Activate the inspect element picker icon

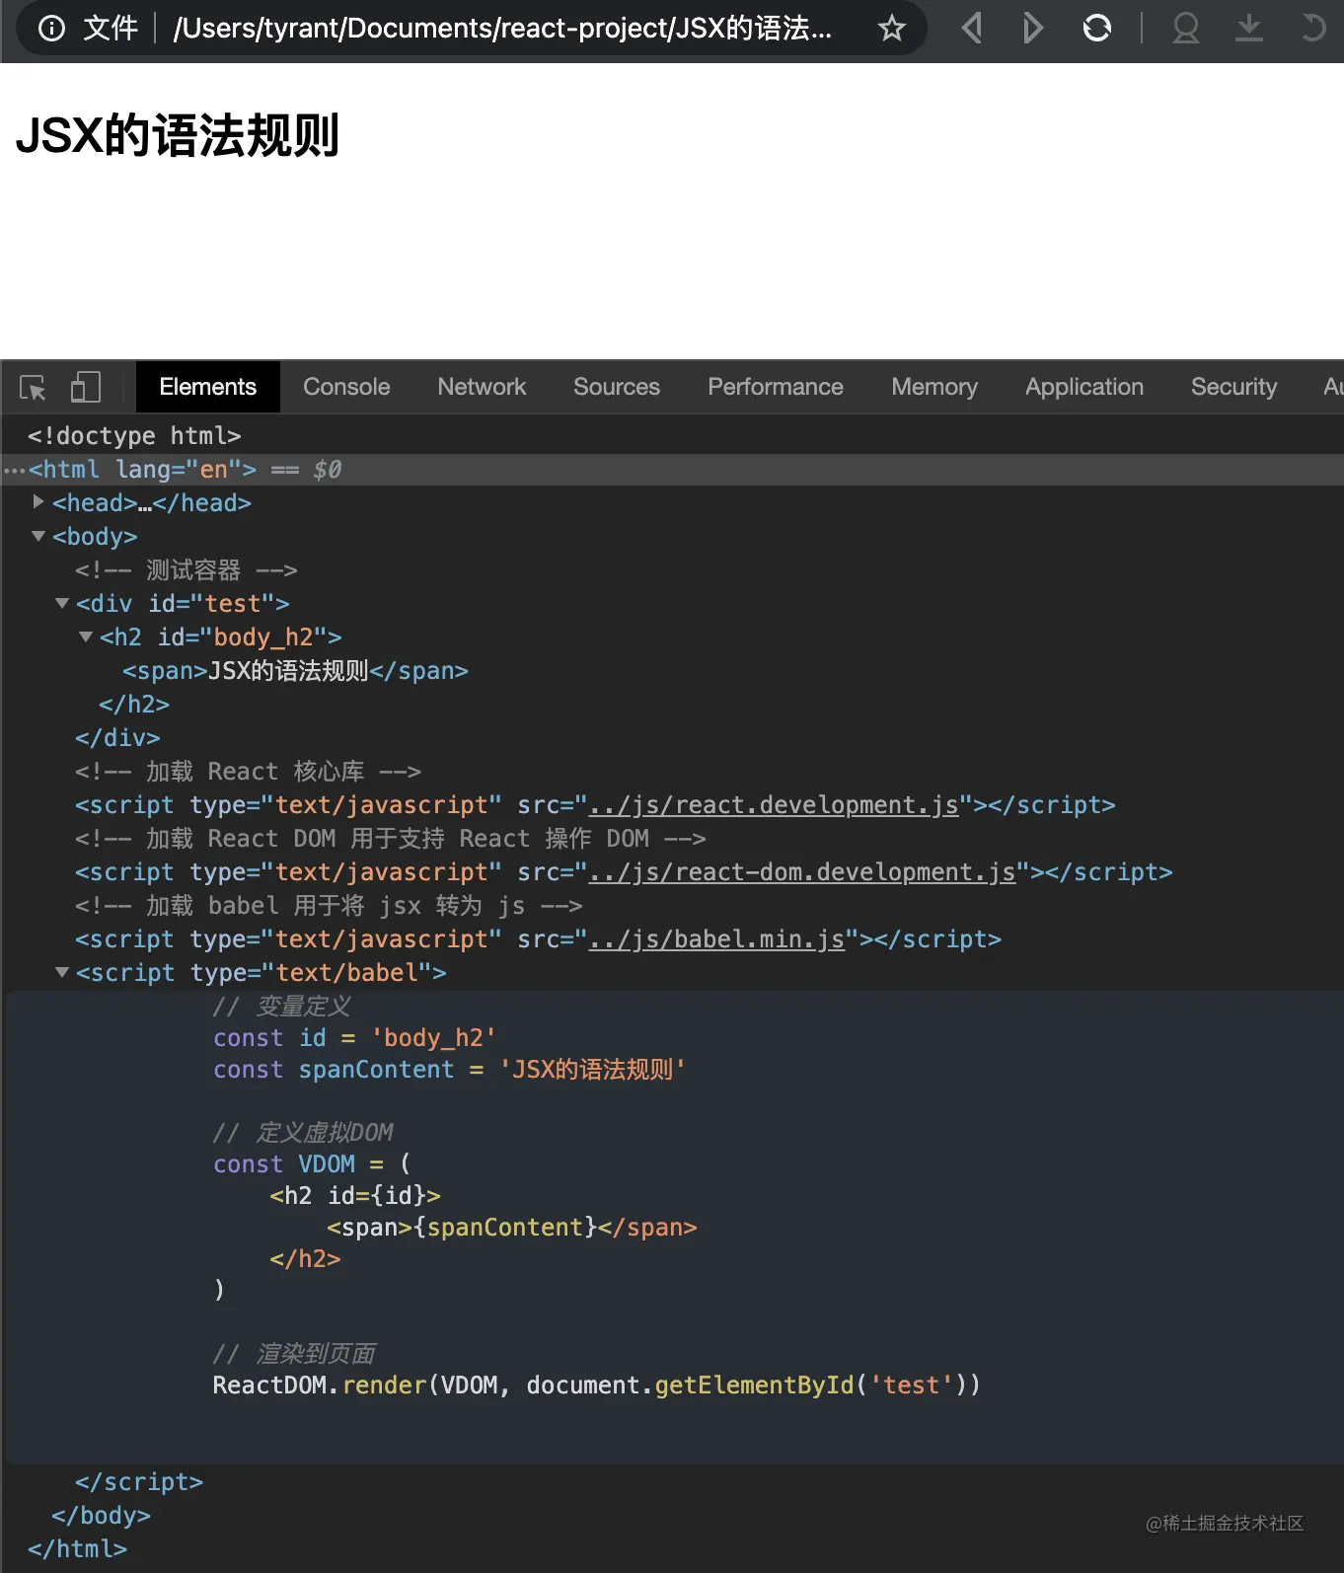pyautogui.click(x=33, y=387)
